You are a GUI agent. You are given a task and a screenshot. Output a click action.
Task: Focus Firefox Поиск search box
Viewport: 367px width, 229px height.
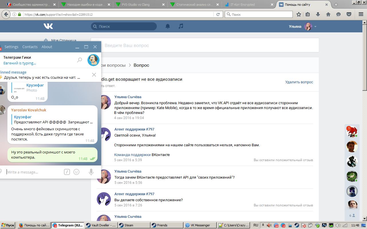tap(259, 14)
